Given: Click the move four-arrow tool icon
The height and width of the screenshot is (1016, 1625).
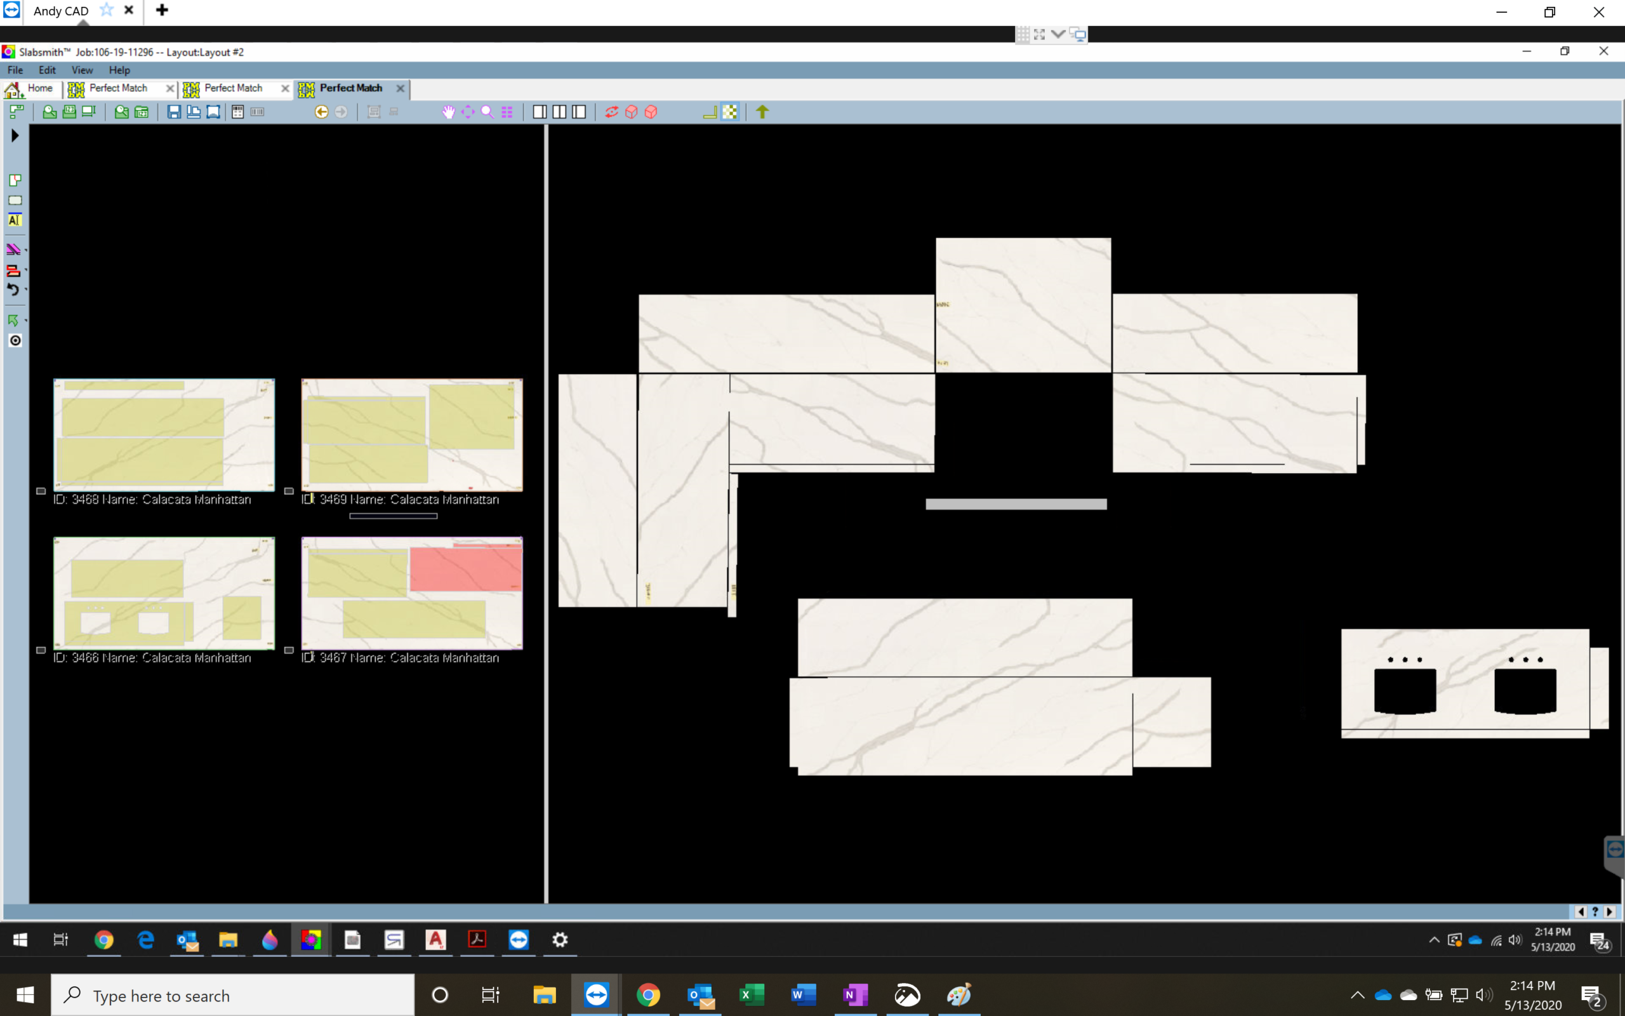Looking at the screenshot, I should pos(467,112).
